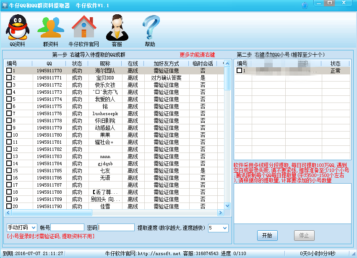This screenshot has width=357, height=258.
Task: Sort by the 临时会话 column header
Action: coord(203,63)
